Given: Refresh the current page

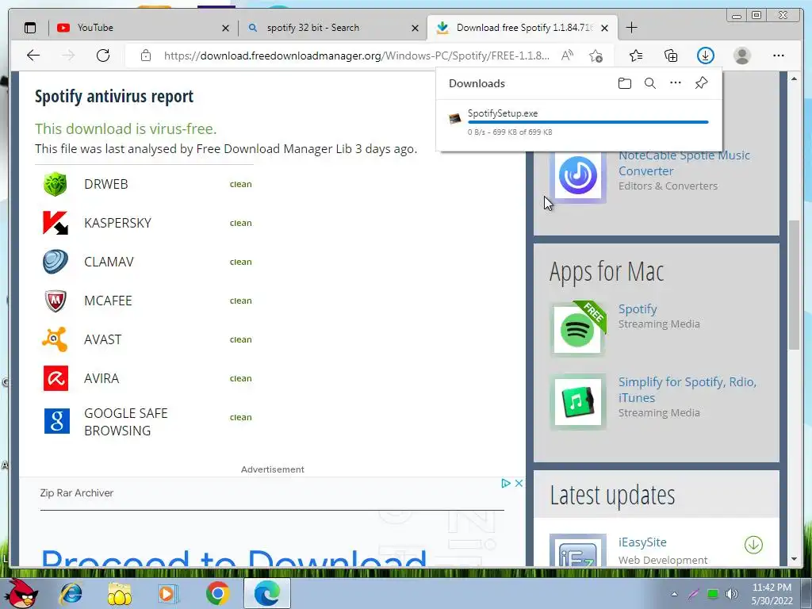Looking at the screenshot, I should pyautogui.click(x=103, y=56).
